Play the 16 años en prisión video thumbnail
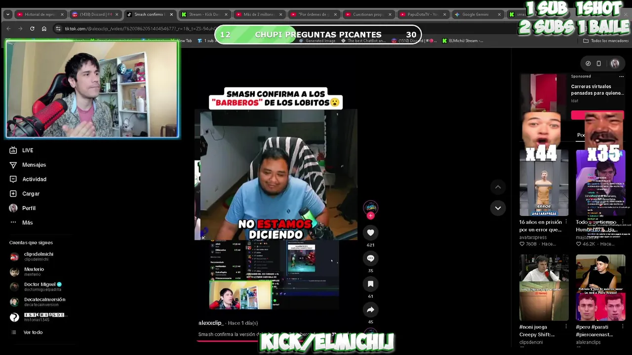 click(x=544, y=182)
